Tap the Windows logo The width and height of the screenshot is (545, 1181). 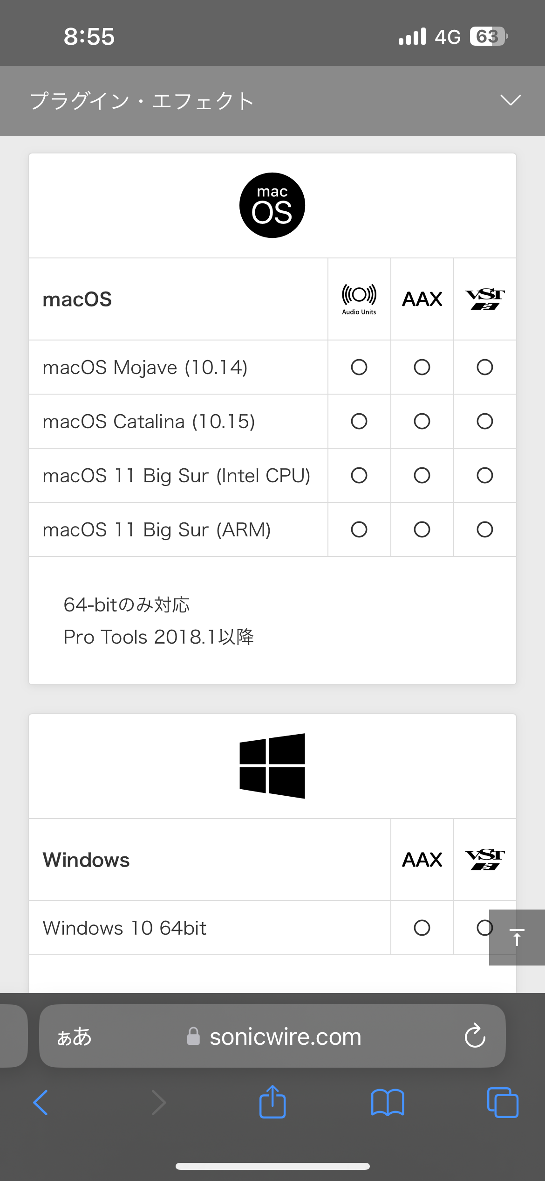click(272, 766)
